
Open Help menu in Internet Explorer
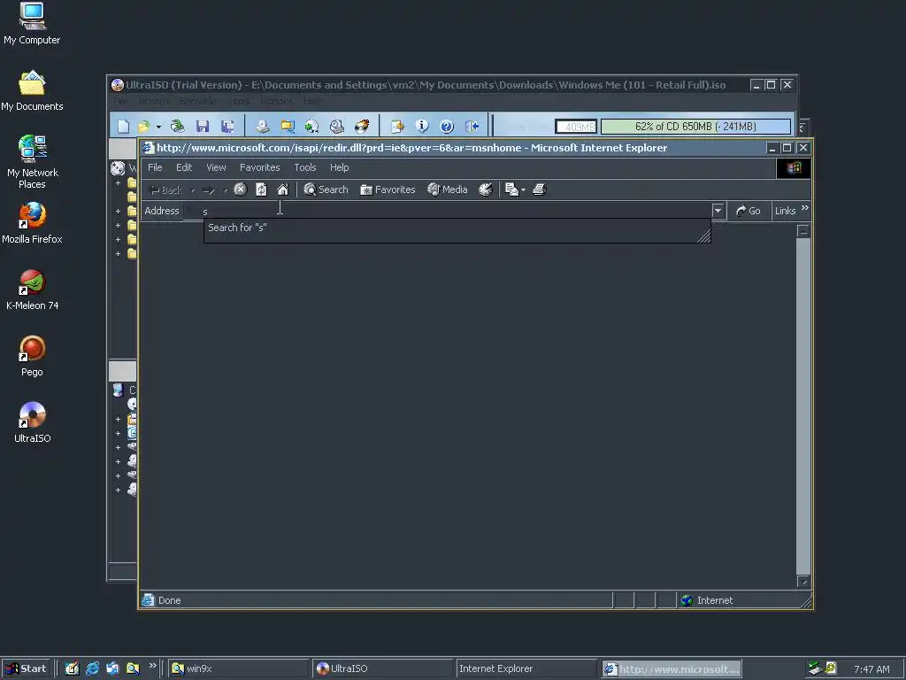(339, 167)
